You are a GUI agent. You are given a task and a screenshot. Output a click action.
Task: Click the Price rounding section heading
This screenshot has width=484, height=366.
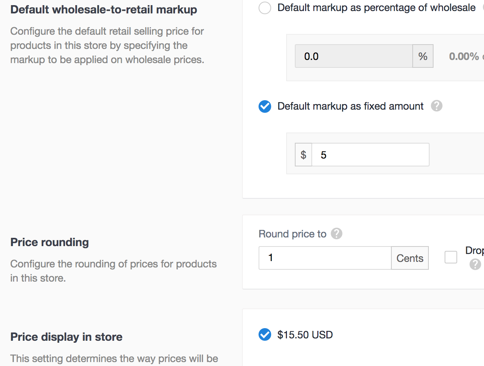pyautogui.click(x=50, y=242)
